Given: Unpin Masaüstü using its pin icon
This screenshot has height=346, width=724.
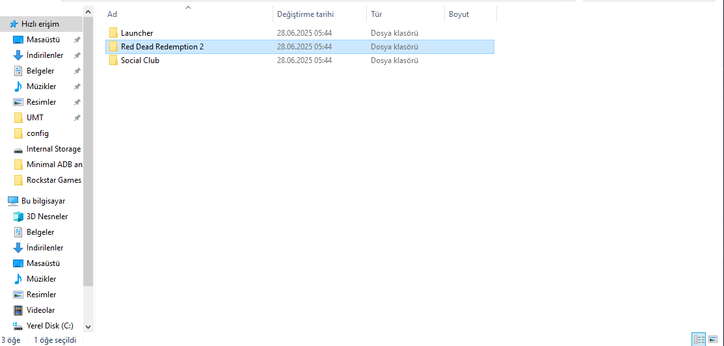Looking at the screenshot, I should pyautogui.click(x=77, y=40).
